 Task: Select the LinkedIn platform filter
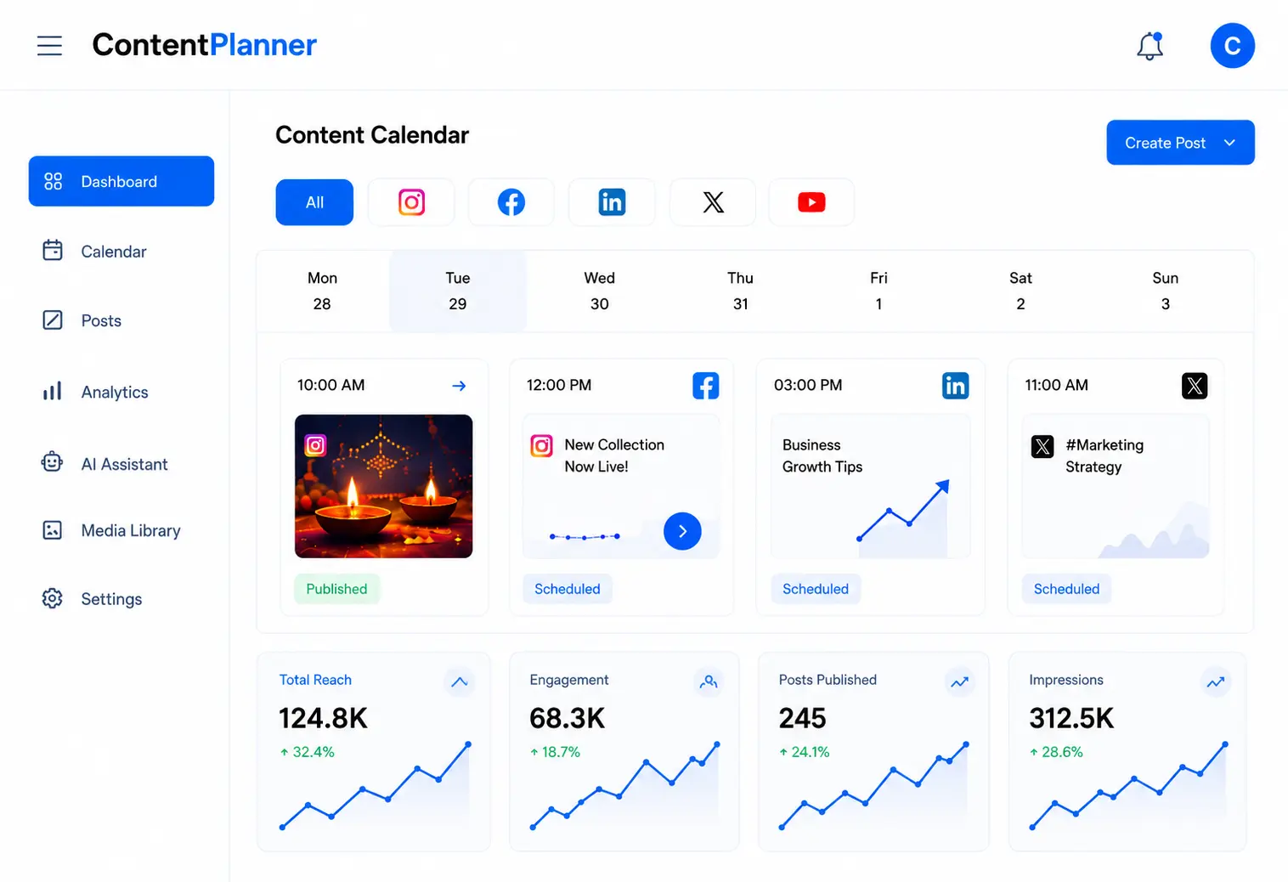(x=612, y=202)
